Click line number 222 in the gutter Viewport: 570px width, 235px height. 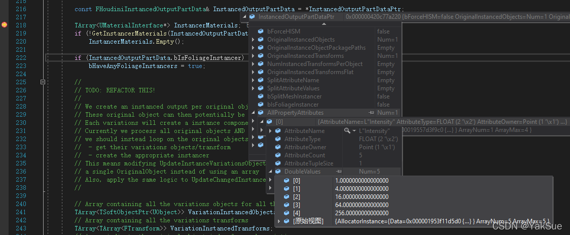pyautogui.click(x=21, y=58)
